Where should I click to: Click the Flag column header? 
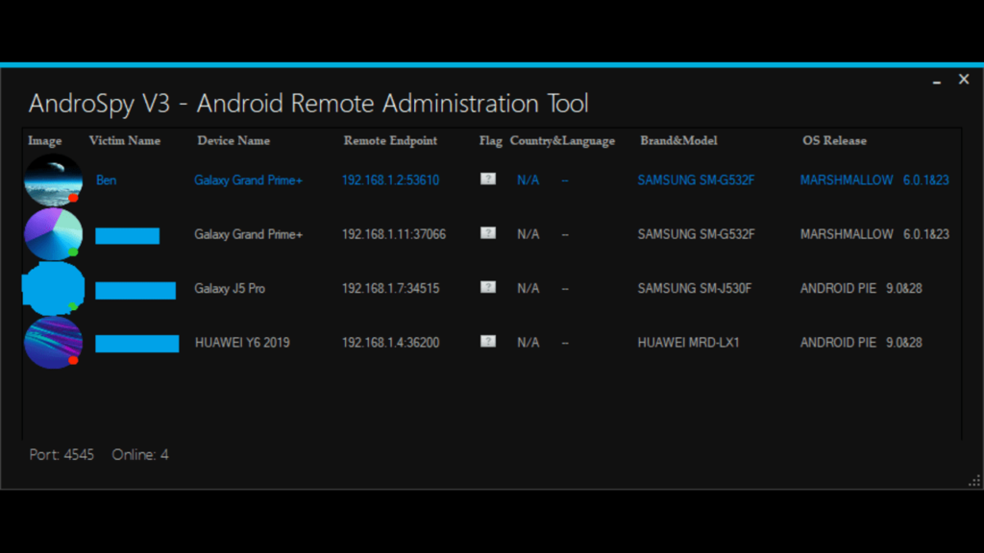pyautogui.click(x=491, y=141)
